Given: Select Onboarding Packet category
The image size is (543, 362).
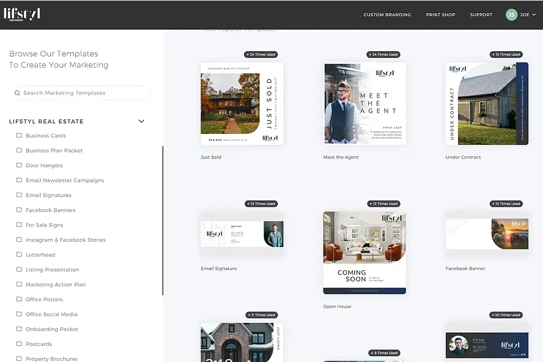Looking at the screenshot, I should [52, 329].
